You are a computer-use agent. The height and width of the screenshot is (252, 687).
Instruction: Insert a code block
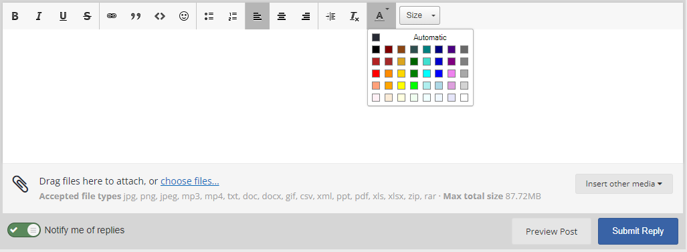(160, 16)
